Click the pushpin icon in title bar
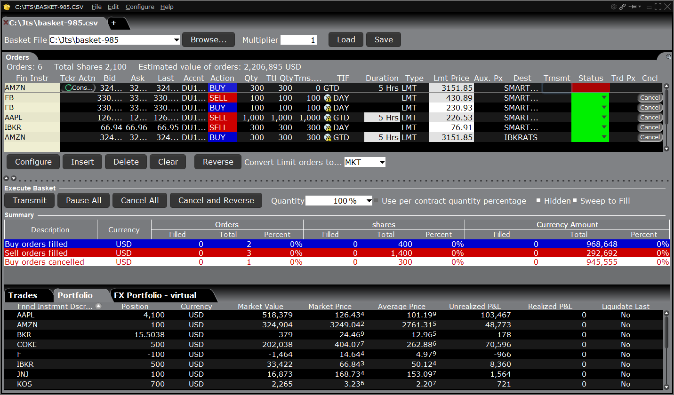674x395 pixels. [633, 7]
